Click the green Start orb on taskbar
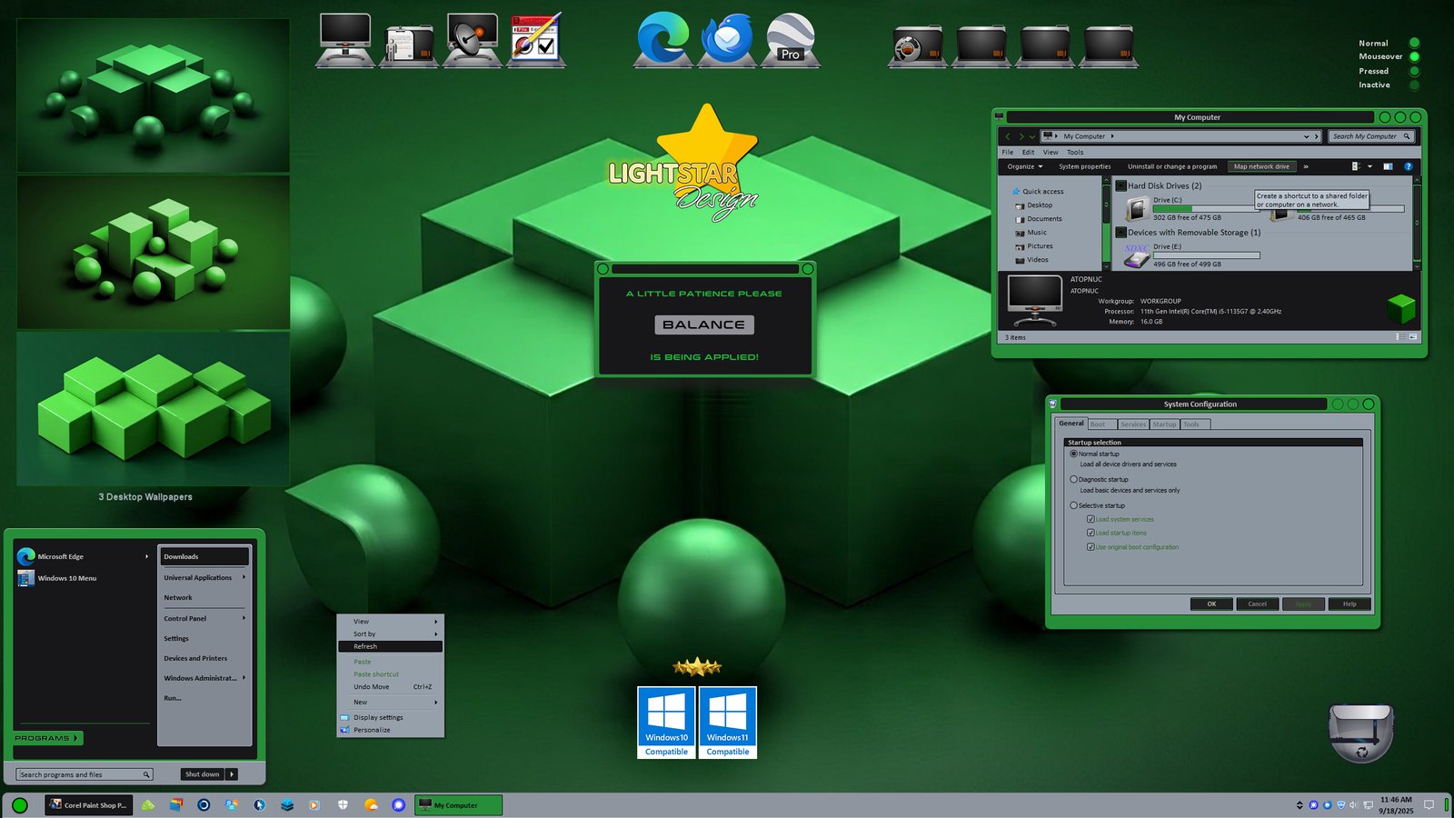This screenshot has width=1454, height=818. 20,805
